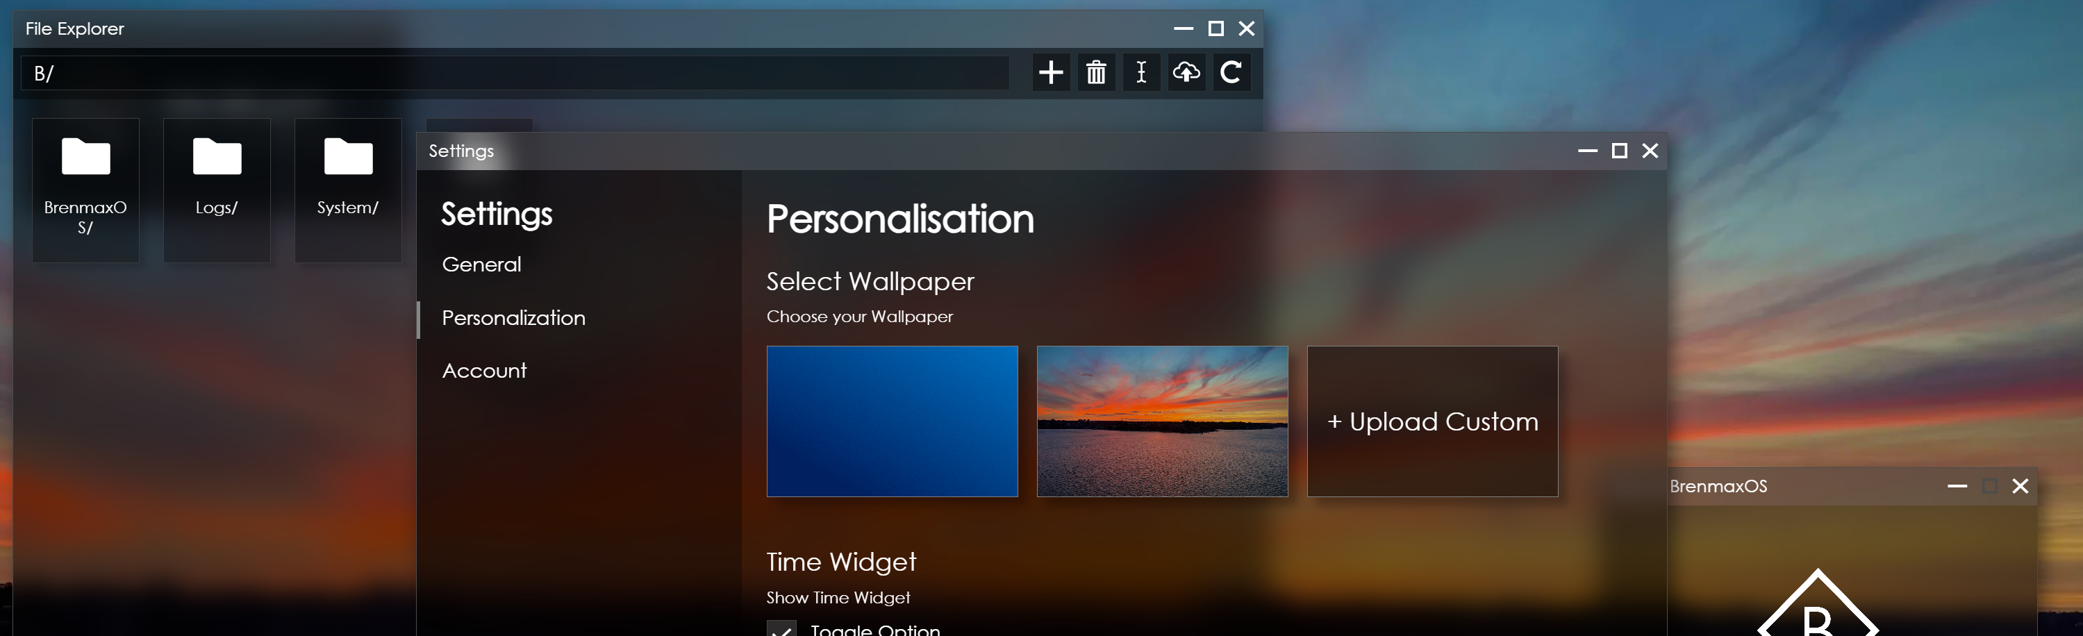Open the BrenmaxOS/ folder
The width and height of the screenshot is (2083, 636).
pyautogui.click(x=85, y=190)
